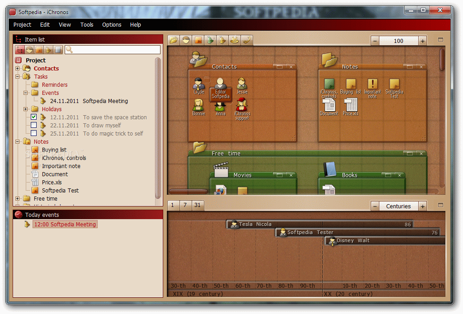Open the Options menu
Screen dimensions: 463x314
click(x=112, y=25)
